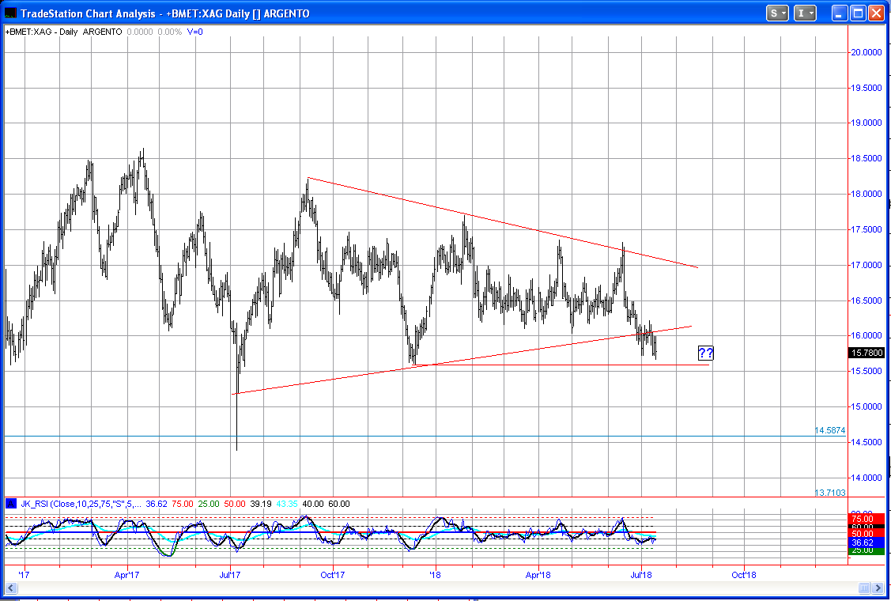Open the S symbol-link dropdown in title bar
This screenshot has height=601, width=891.
coord(777,13)
